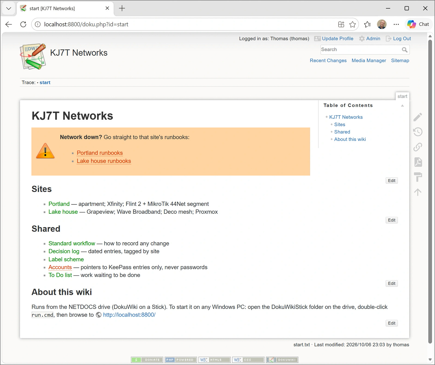Click the start link in Trace breadcrumb

click(45, 82)
